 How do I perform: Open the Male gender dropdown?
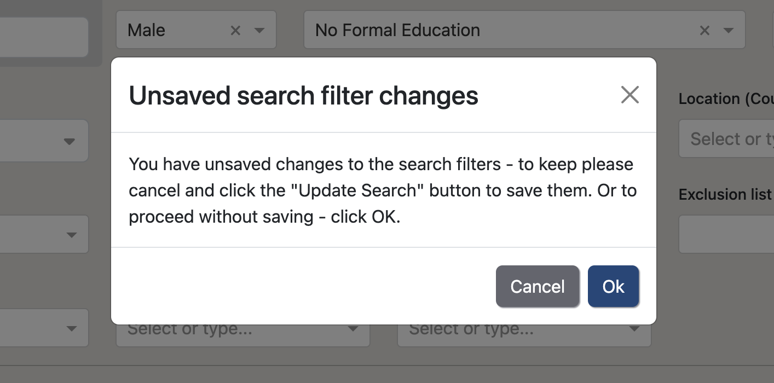tap(258, 30)
